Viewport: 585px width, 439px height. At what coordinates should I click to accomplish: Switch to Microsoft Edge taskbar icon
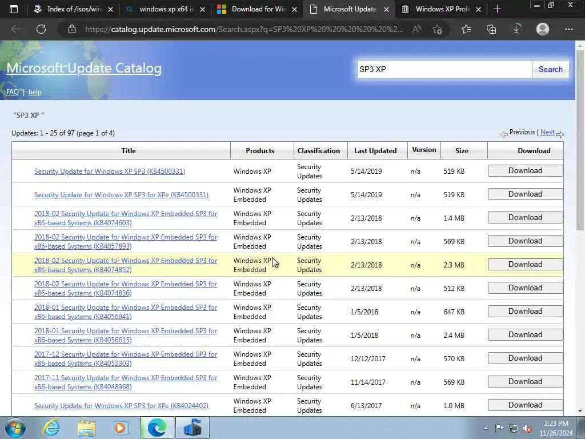157,428
